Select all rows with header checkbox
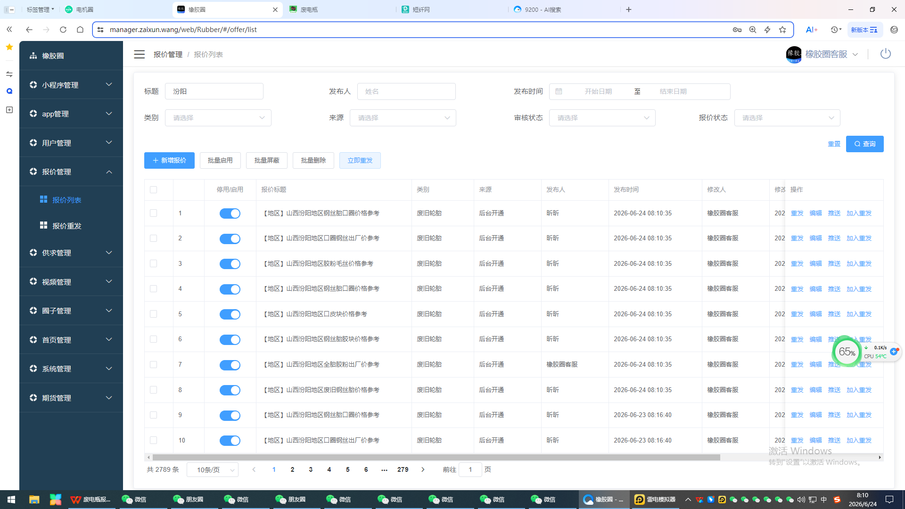 point(153,189)
